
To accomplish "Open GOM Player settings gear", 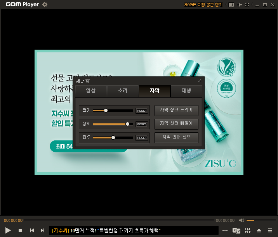I will click(45, 4).
